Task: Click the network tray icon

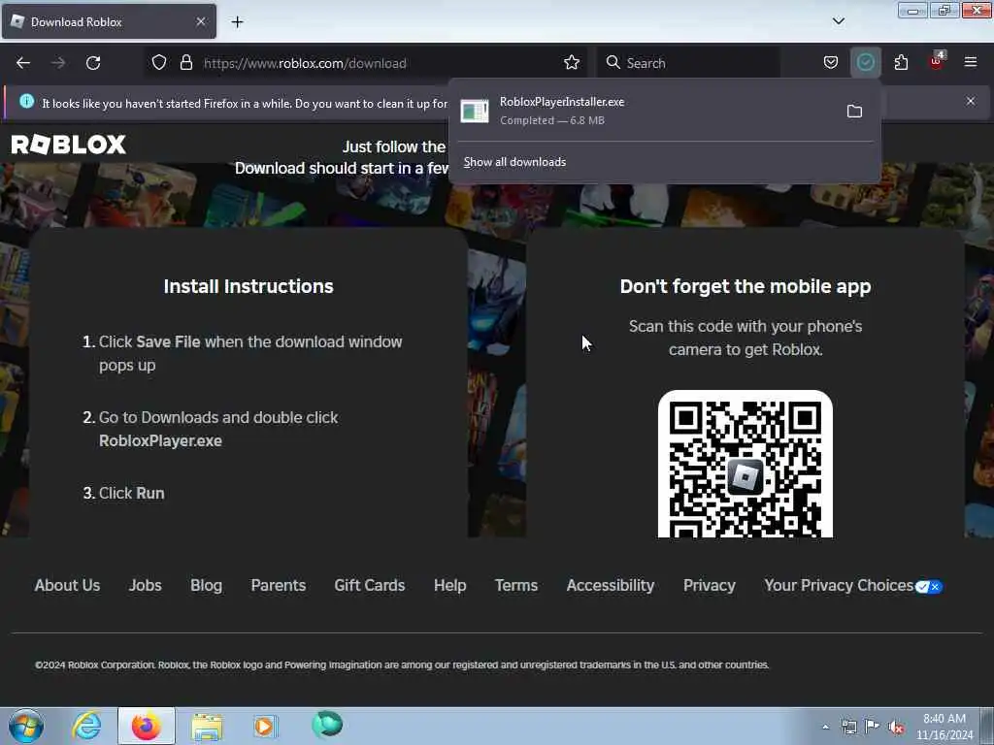Action: [x=848, y=727]
